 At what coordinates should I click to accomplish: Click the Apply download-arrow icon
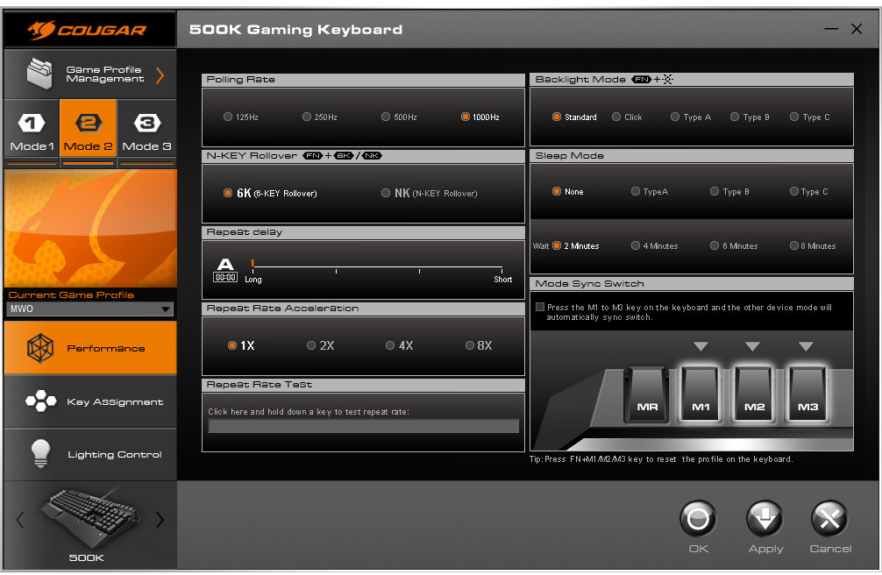(765, 520)
